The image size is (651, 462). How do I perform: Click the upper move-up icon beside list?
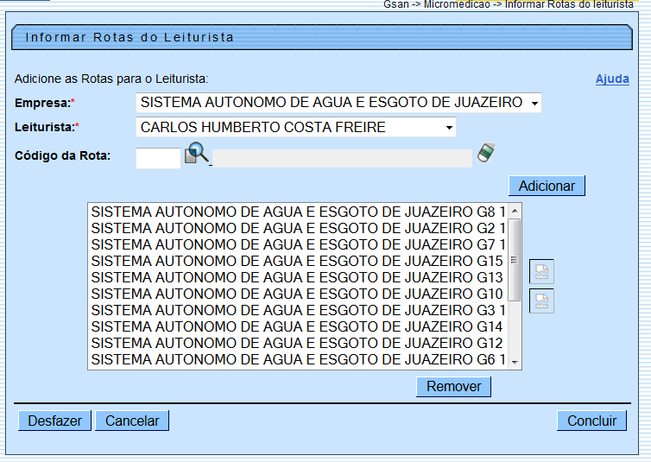tap(541, 272)
